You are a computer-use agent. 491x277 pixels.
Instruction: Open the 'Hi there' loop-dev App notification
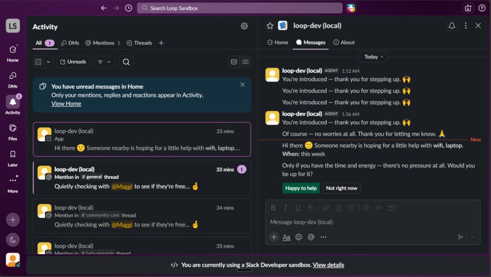(x=142, y=139)
